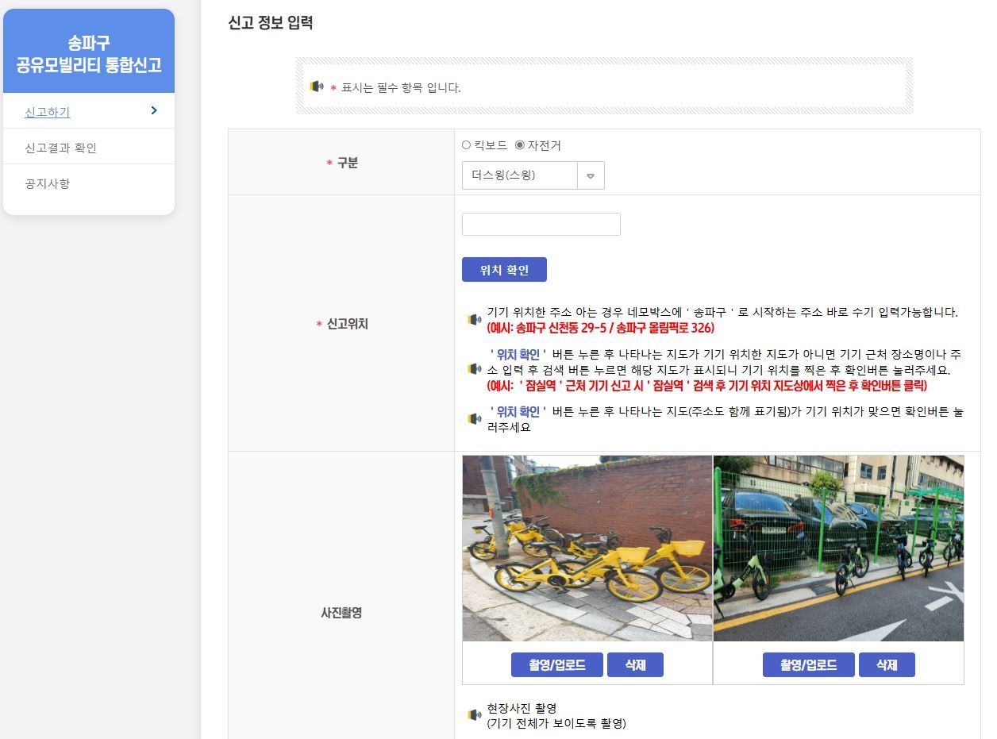This screenshot has height=739, width=997.
Task: Click the yellow bicycles photo thumbnail
Action: click(587, 548)
